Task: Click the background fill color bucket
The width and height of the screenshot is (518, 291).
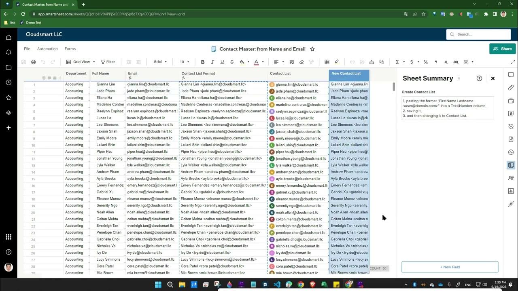Action: [x=242, y=62]
